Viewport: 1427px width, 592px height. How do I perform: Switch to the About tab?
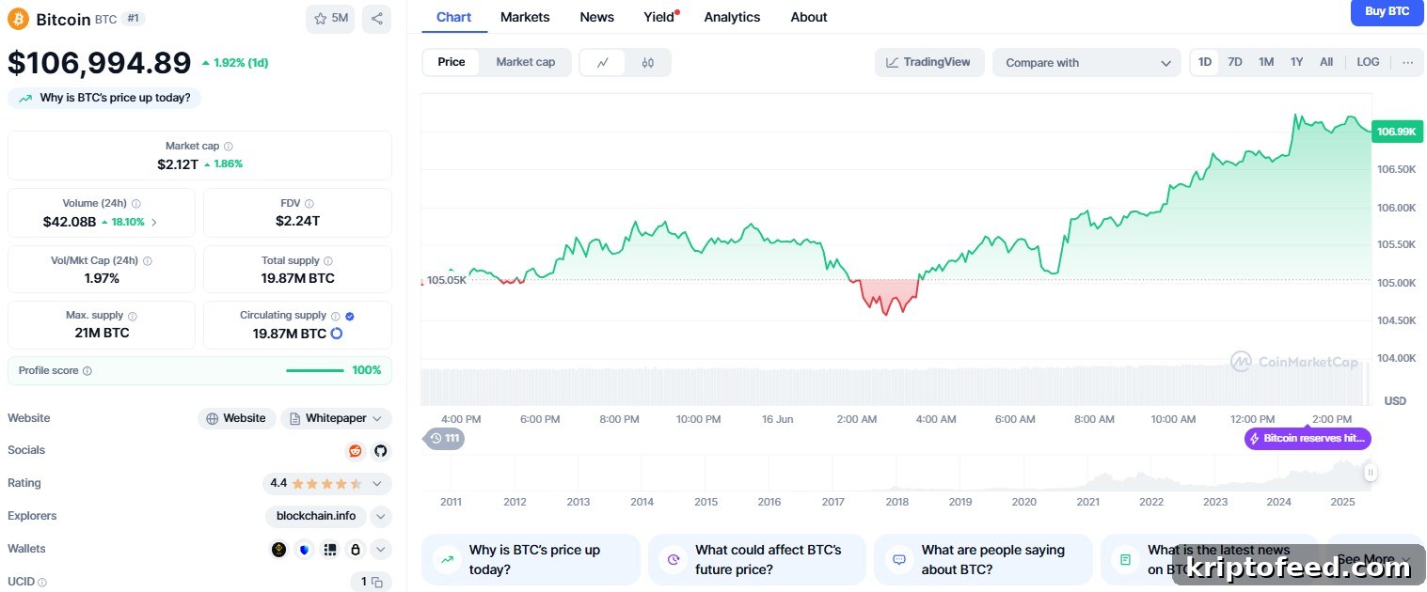click(809, 17)
